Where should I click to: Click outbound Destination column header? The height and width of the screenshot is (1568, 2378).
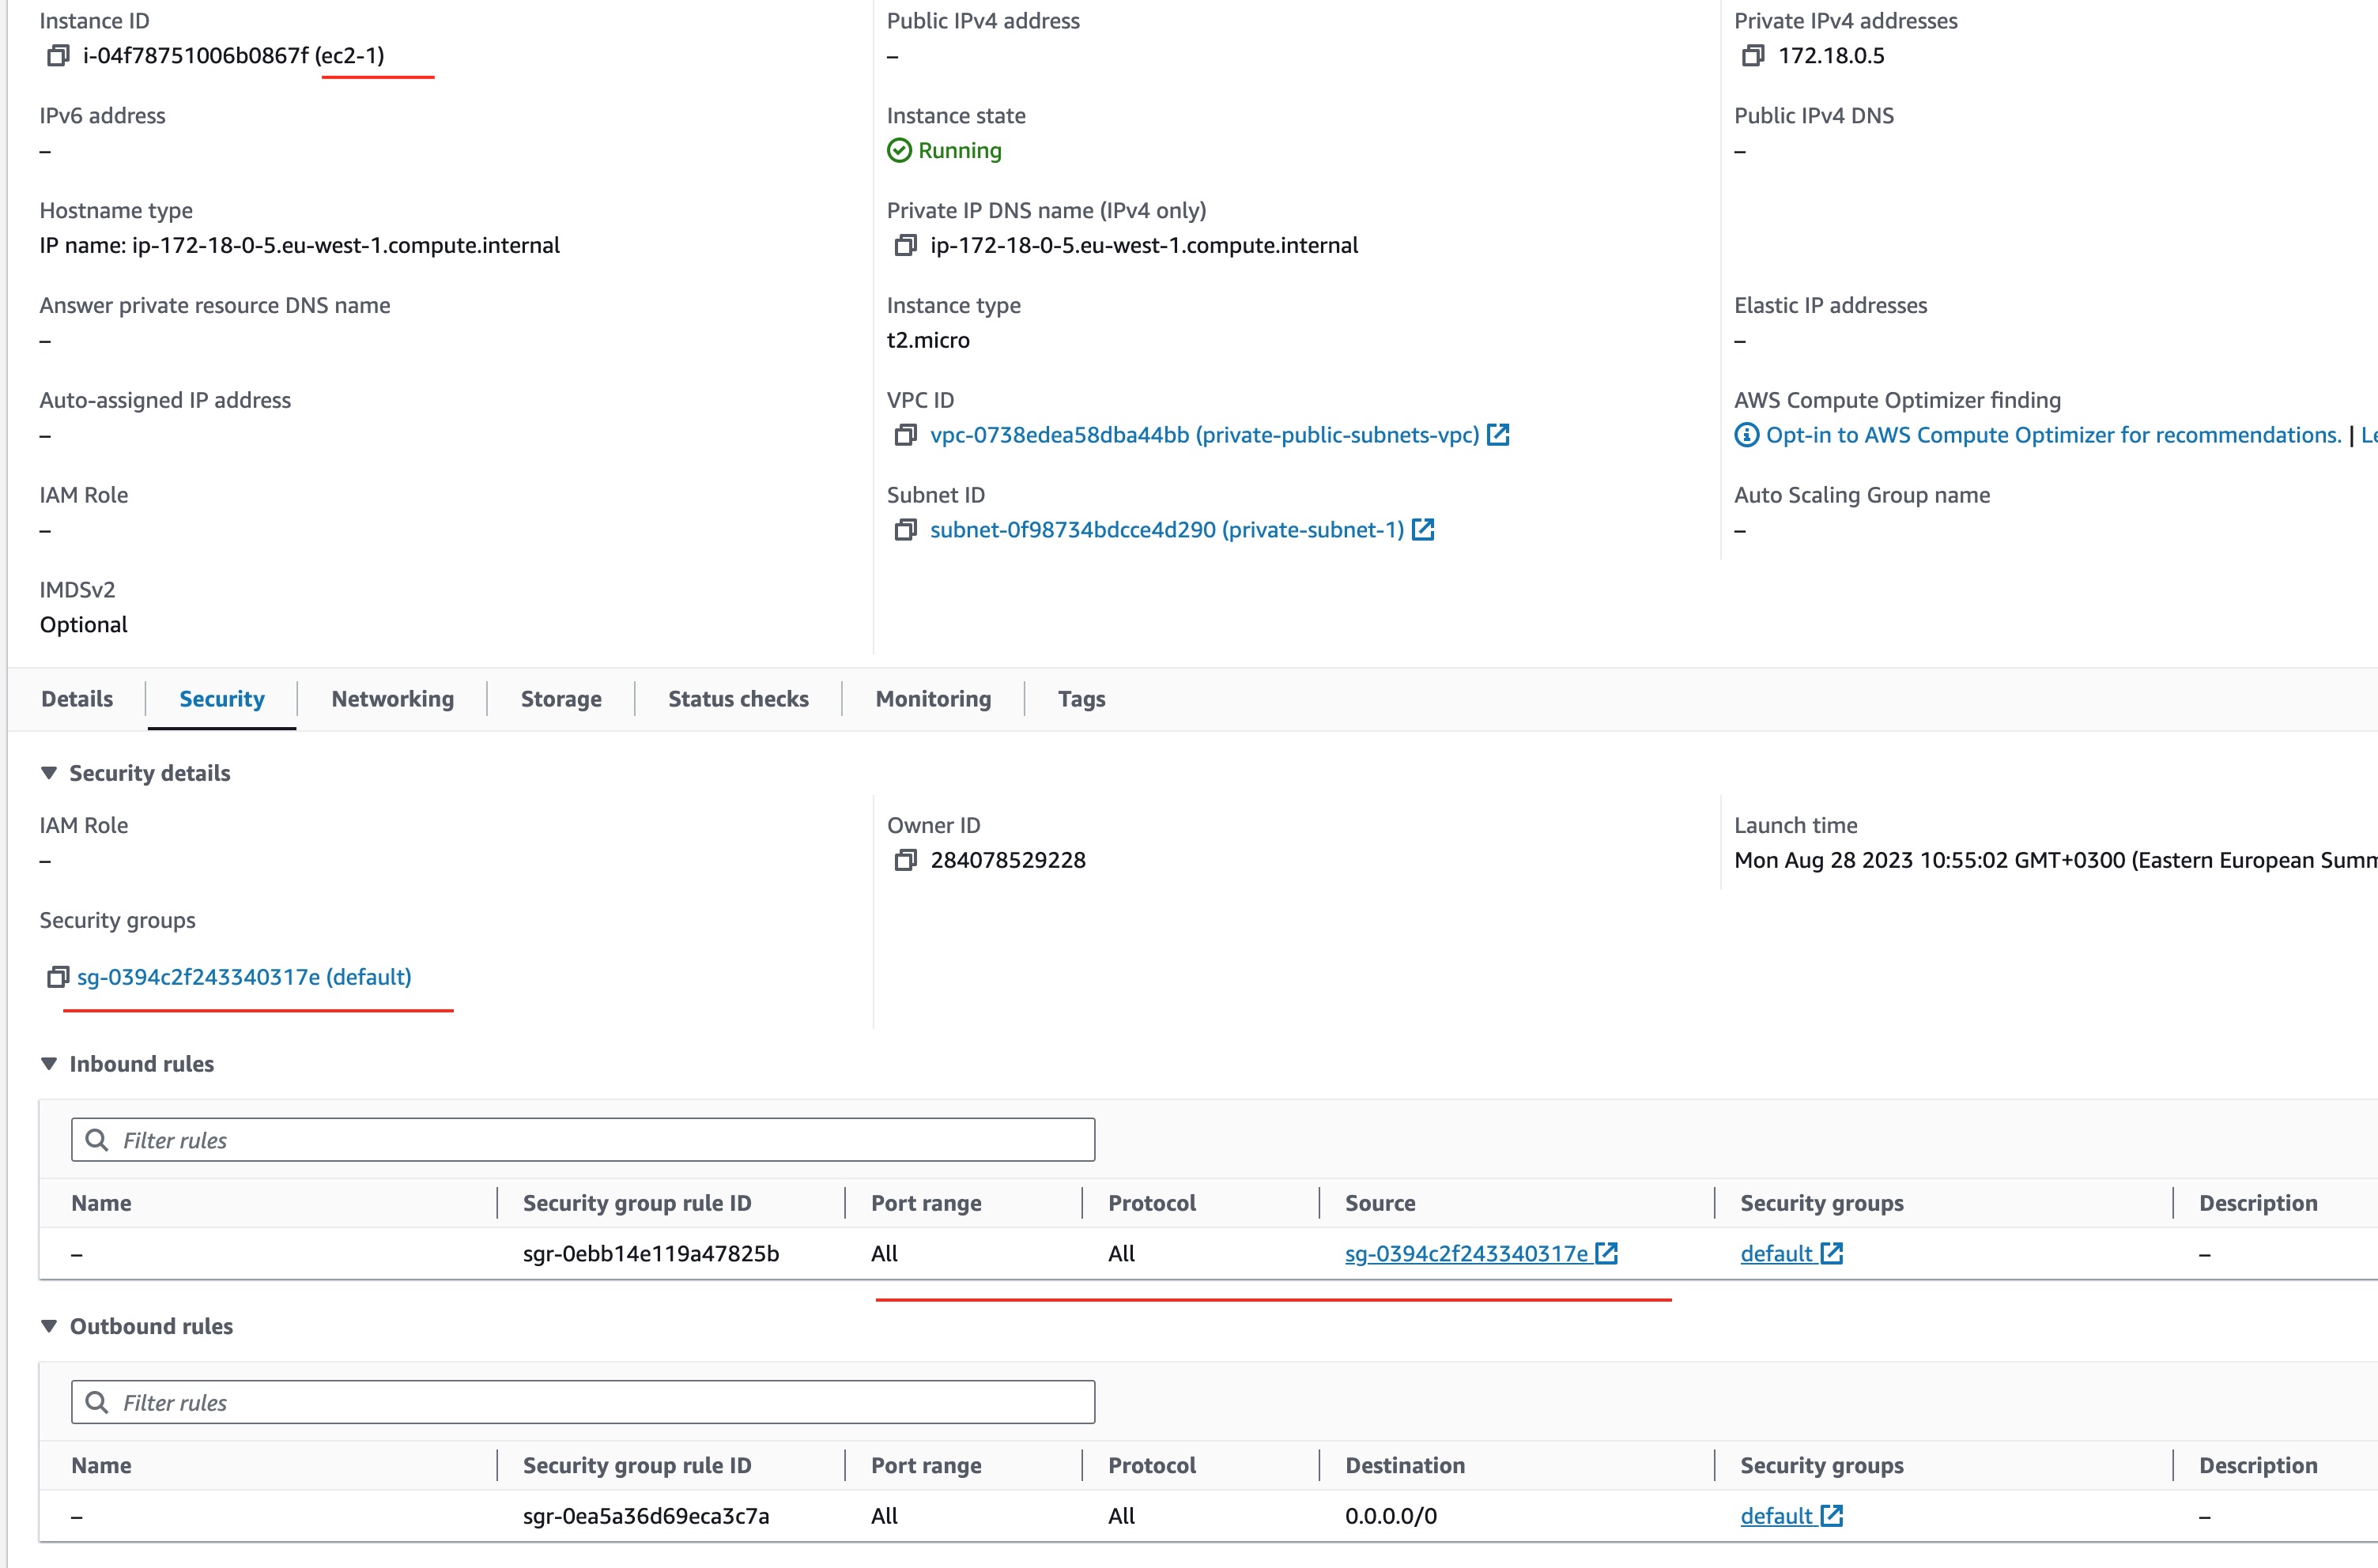click(x=1404, y=1465)
